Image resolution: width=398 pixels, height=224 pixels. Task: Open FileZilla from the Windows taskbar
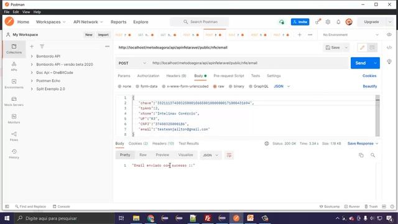click(x=208, y=218)
